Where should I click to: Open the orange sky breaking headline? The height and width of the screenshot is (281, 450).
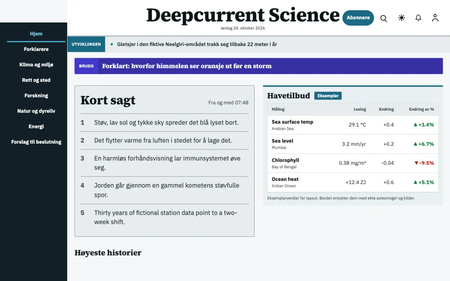coord(187,66)
